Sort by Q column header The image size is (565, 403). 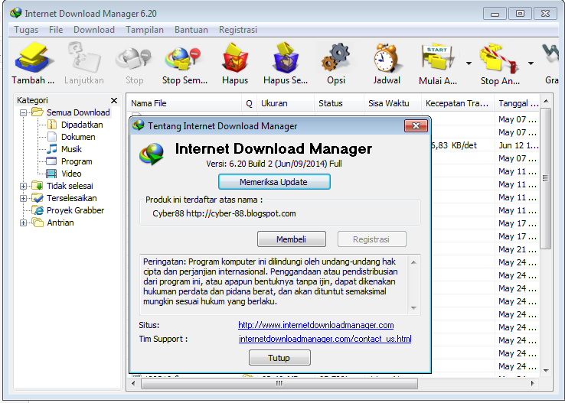tap(249, 103)
